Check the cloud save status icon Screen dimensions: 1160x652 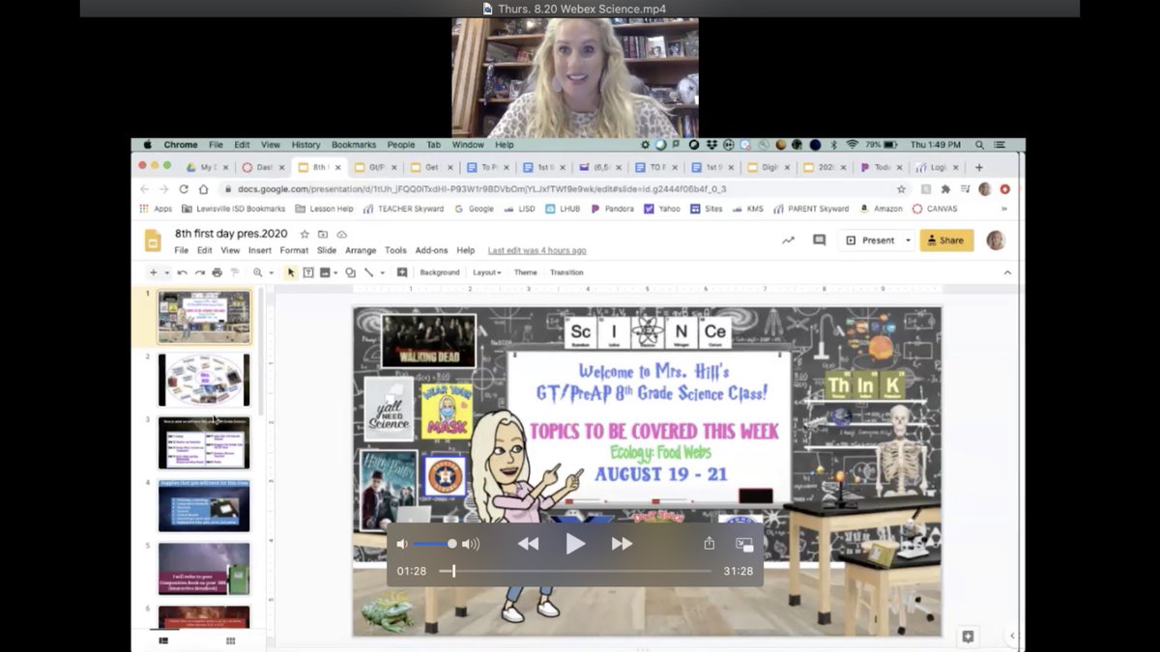(x=340, y=234)
